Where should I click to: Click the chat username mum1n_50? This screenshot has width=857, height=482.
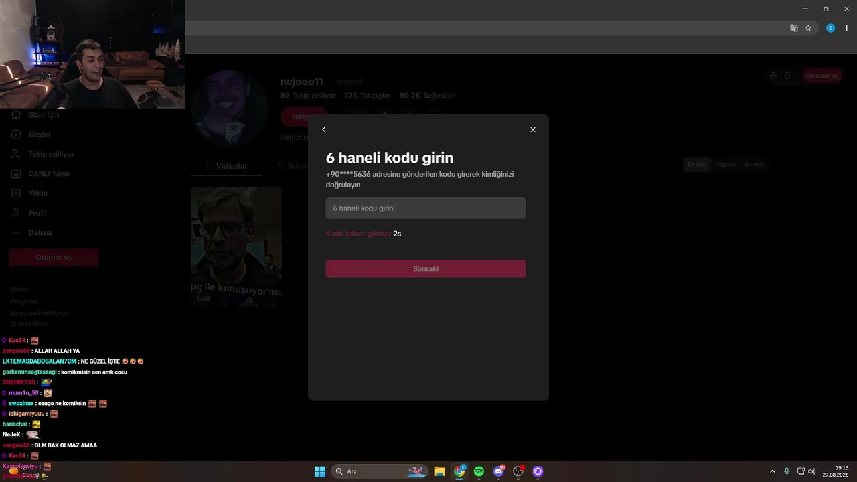pos(23,393)
